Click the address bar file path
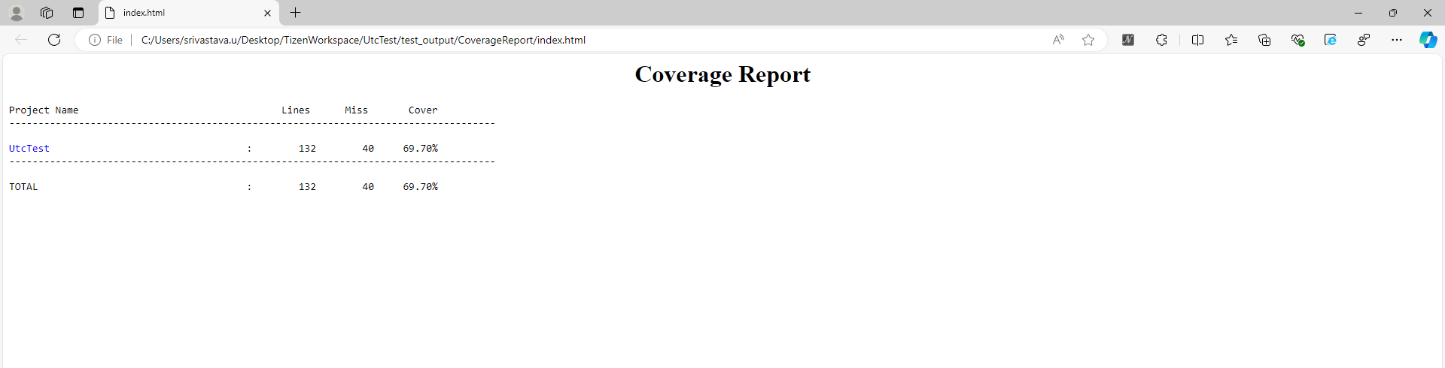 coord(363,40)
